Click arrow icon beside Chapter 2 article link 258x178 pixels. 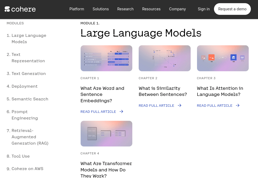[180, 105]
